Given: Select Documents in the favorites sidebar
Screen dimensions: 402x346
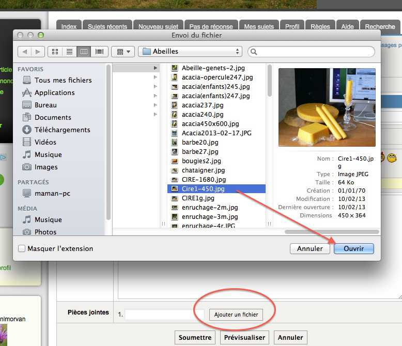Looking at the screenshot, I should (x=53, y=117).
